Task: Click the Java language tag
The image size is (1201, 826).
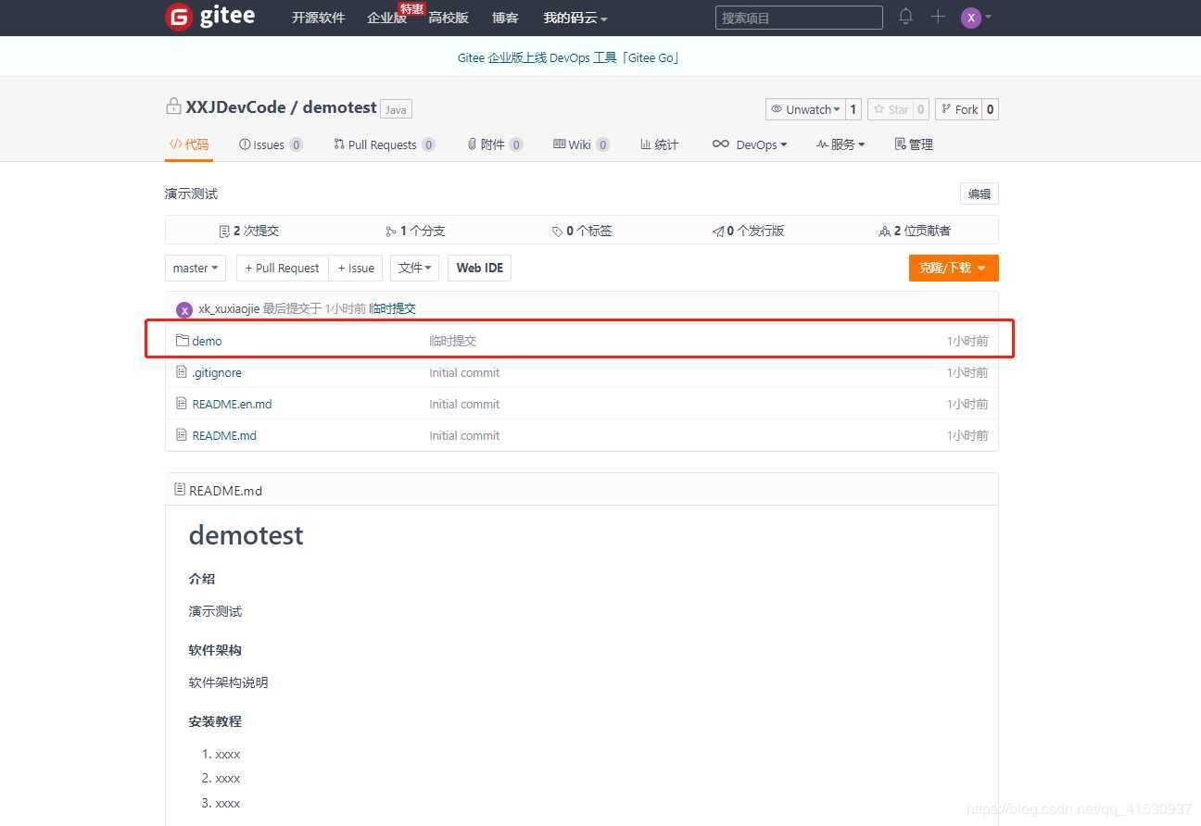Action: [396, 109]
